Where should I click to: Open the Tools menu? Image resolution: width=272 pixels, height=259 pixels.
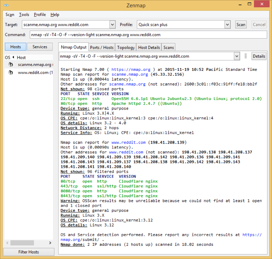coord(24,15)
